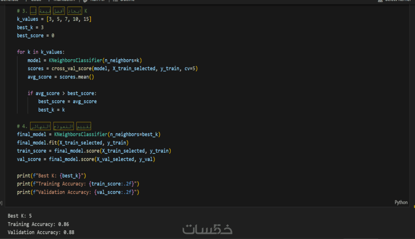Screen dimensions: 415x239
Task: Click the 'Best K: 5' output line
Action: pos(20,215)
